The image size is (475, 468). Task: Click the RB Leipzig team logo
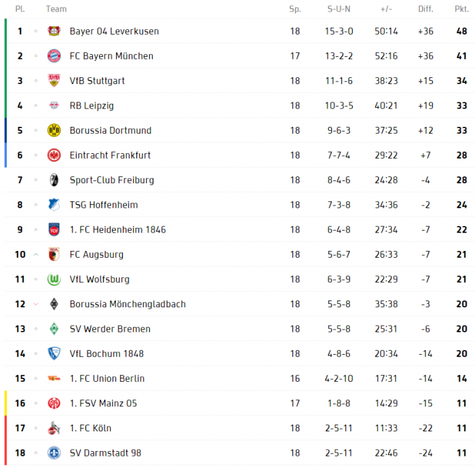point(54,106)
